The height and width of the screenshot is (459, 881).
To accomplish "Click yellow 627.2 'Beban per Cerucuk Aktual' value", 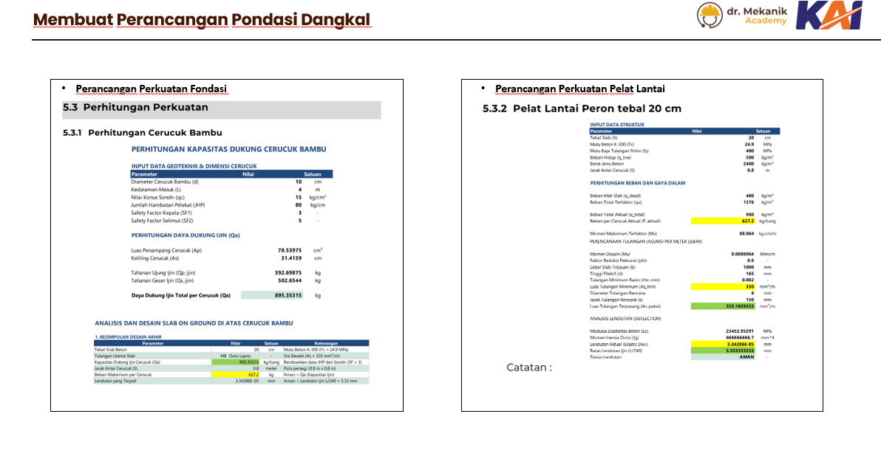I will 724,221.
